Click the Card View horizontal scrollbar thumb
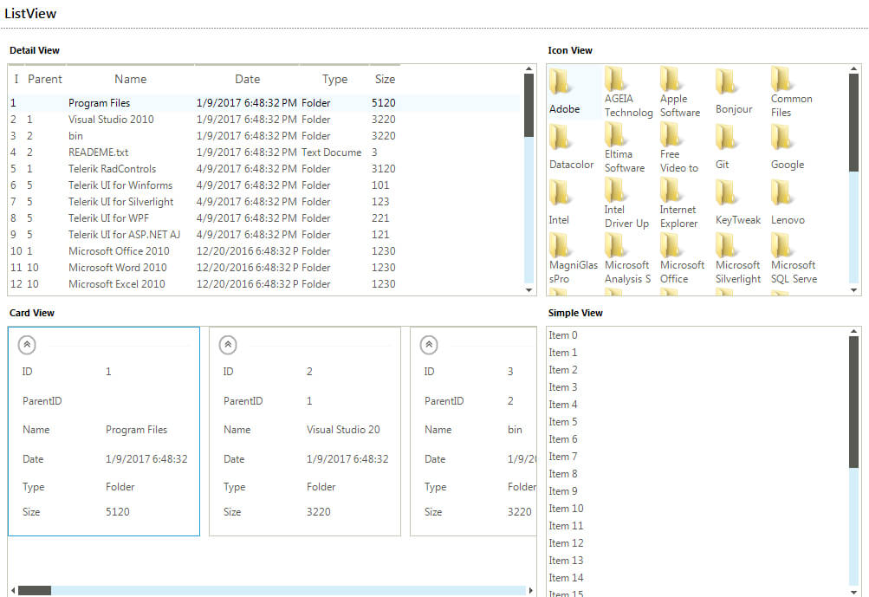 tap(35, 590)
